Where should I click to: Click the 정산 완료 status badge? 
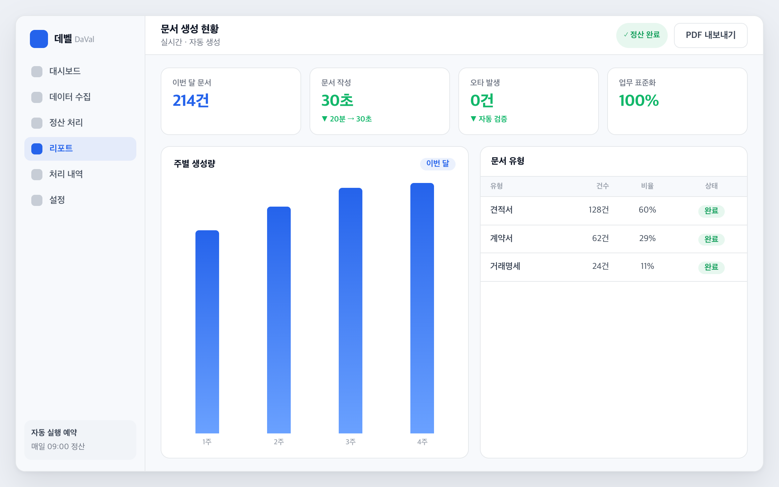pos(642,35)
